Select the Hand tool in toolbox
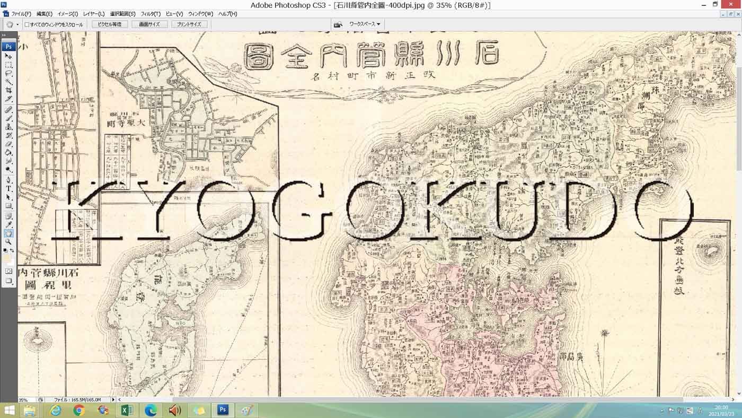Image resolution: width=742 pixels, height=418 pixels. [x=8, y=233]
